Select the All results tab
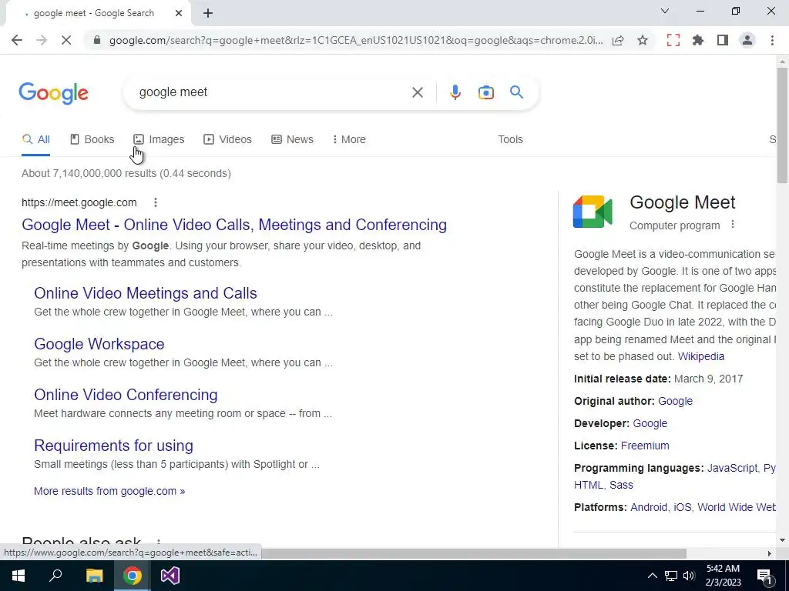This screenshot has height=591, width=789. [35, 140]
